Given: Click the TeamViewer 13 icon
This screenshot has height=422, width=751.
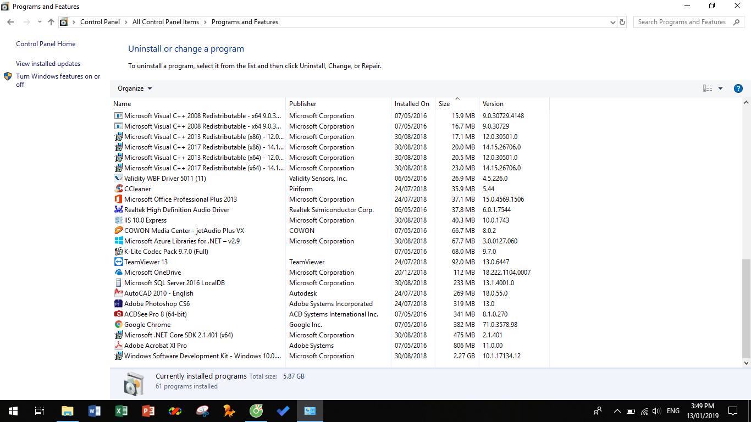Looking at the screenshot, I should tap(119, 262).
